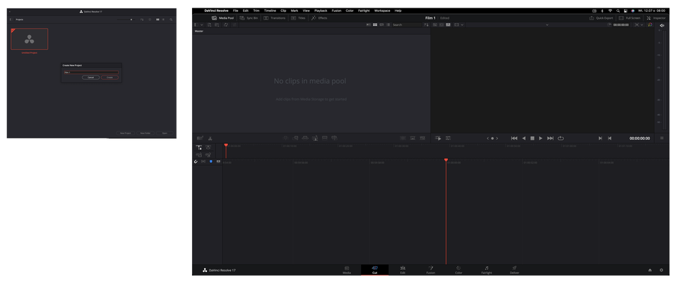Toggle timeline snapping magnet icon
The width and height of the screenshot is (673, 283).
point(196,161)
